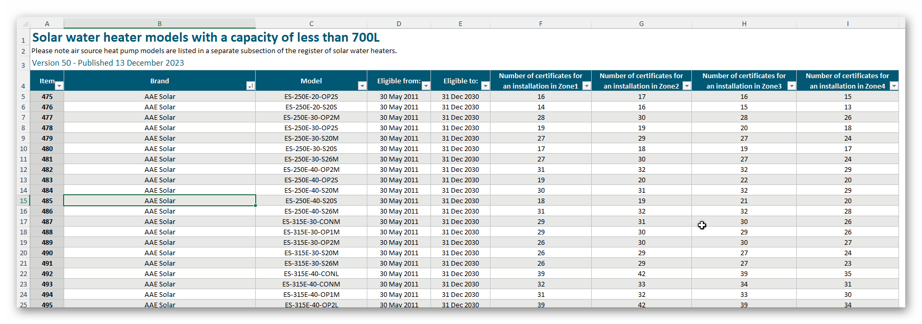Open the Model column filter dropdown
This screenshot has width=922, height=324.
point(362,86)
